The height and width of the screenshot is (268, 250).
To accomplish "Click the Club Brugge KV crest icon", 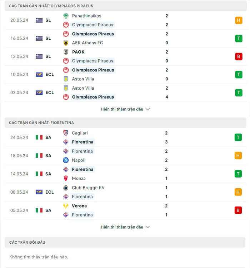I will tap(66, 188).
